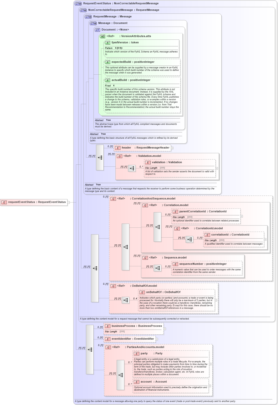Click the E icon of account : Account
Screen dimensions: 278x405
(x=137, y=382)
